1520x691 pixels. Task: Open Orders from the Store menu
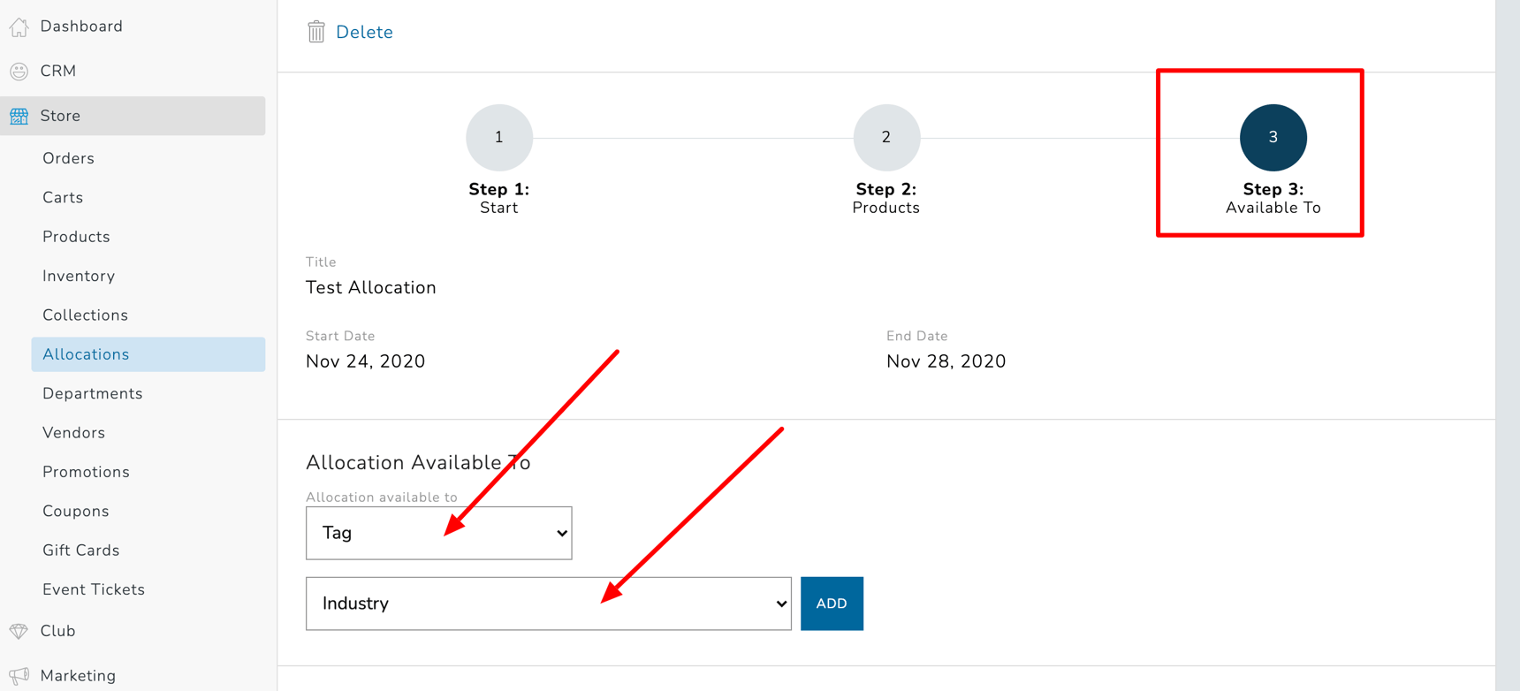pyautogui.click(x=68, y=157)
